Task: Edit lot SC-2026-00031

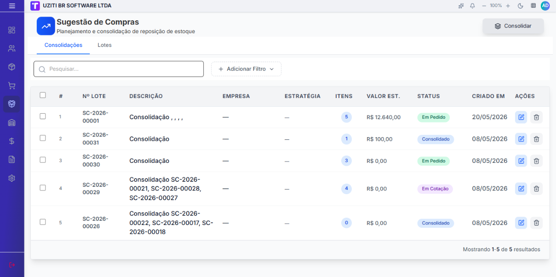Action: click(x=521, y=139)
